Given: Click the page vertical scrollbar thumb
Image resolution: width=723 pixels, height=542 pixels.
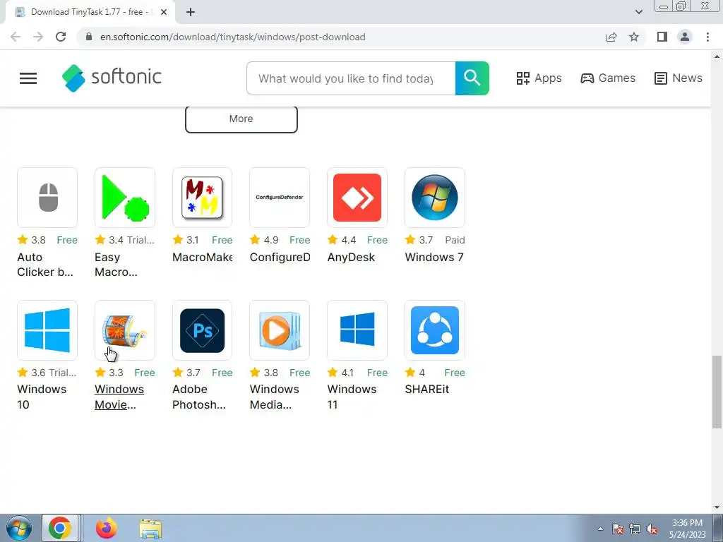Looking at the screenshot, I should [x=717, y=392].
